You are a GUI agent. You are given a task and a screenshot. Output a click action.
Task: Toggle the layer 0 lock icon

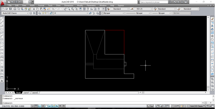51,13
